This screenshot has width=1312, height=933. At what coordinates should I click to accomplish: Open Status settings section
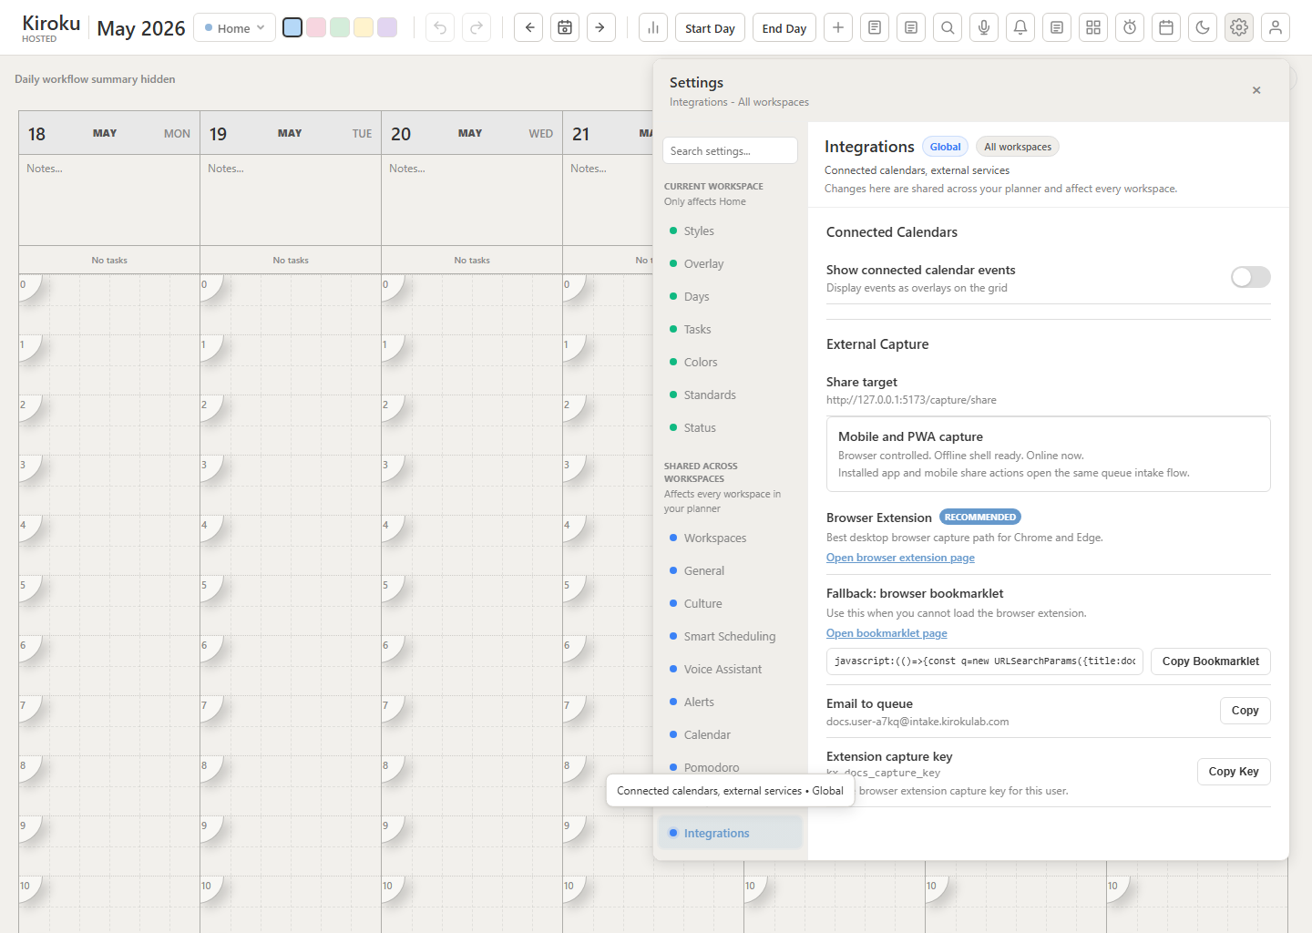731,428
